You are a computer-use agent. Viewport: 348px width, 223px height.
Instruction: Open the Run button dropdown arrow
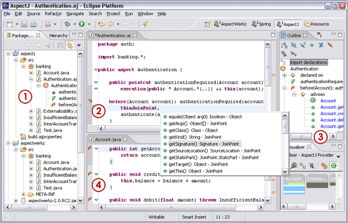(89, 24)
